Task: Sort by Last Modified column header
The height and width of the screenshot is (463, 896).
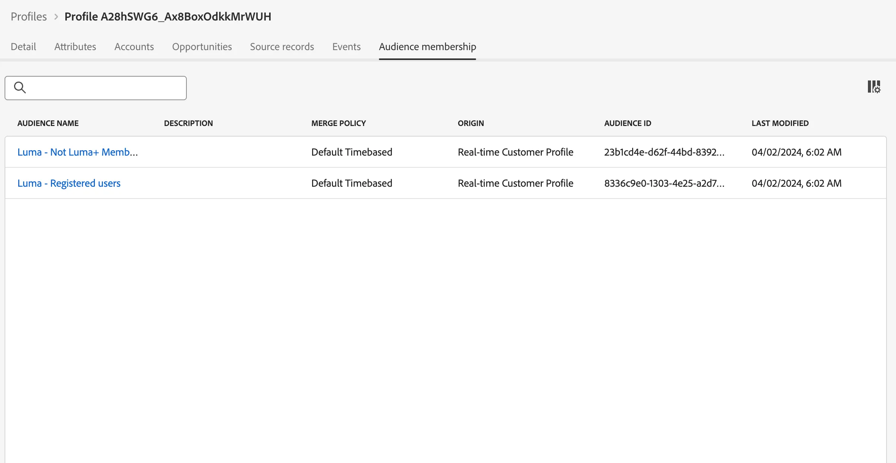Action: [x=780, y=123]
